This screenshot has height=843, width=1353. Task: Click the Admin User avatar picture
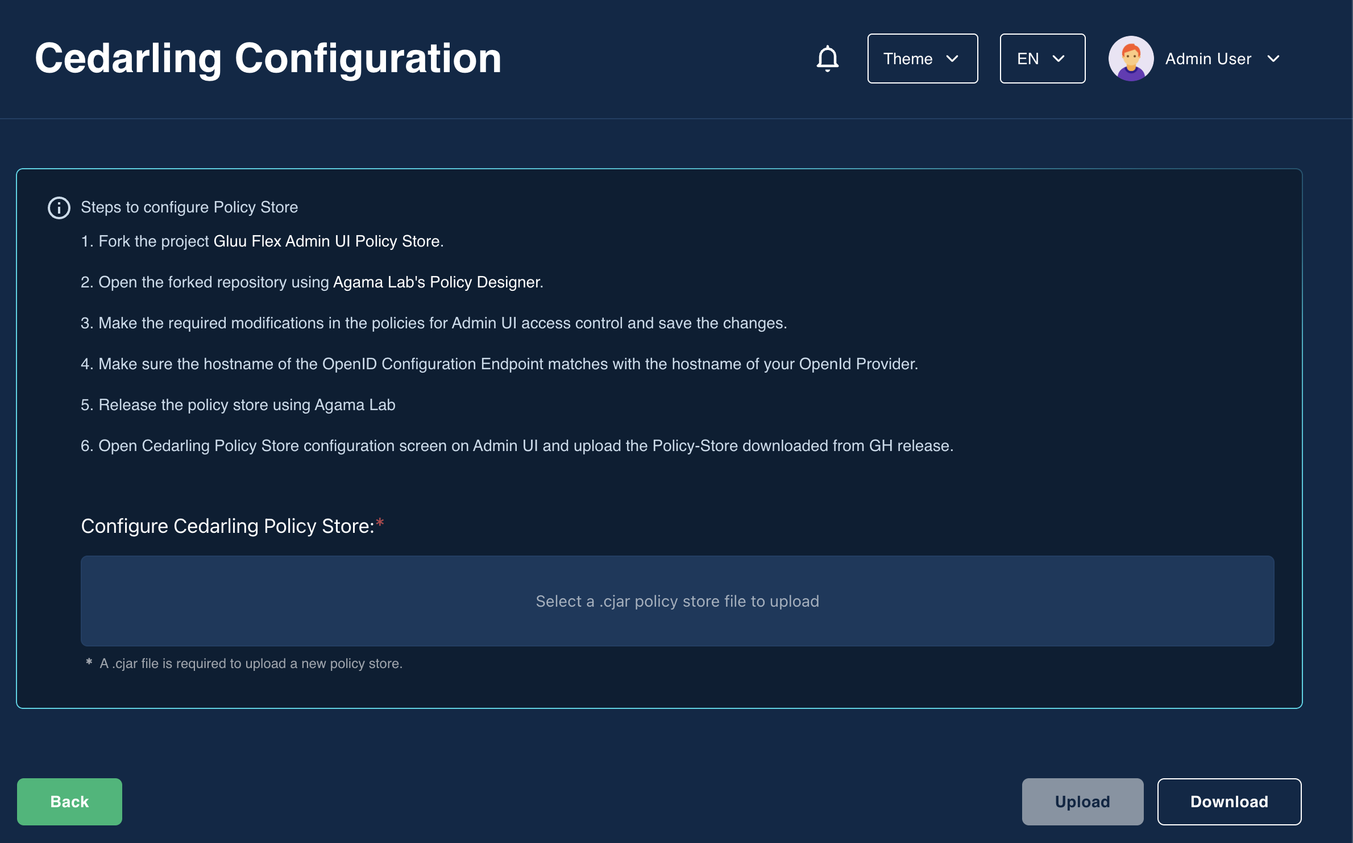point(1131,59)
